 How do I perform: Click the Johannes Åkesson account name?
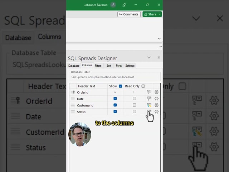[x=96, y=5]
